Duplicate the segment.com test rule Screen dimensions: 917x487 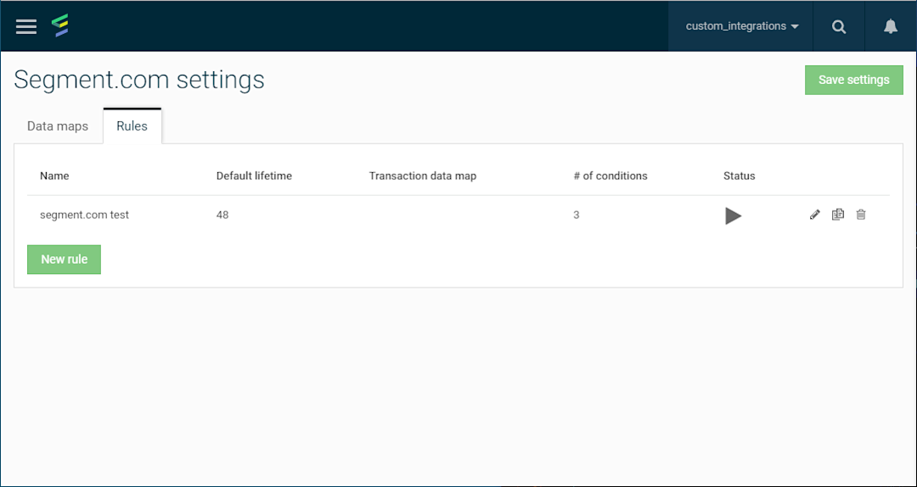(x=838, y=215)
